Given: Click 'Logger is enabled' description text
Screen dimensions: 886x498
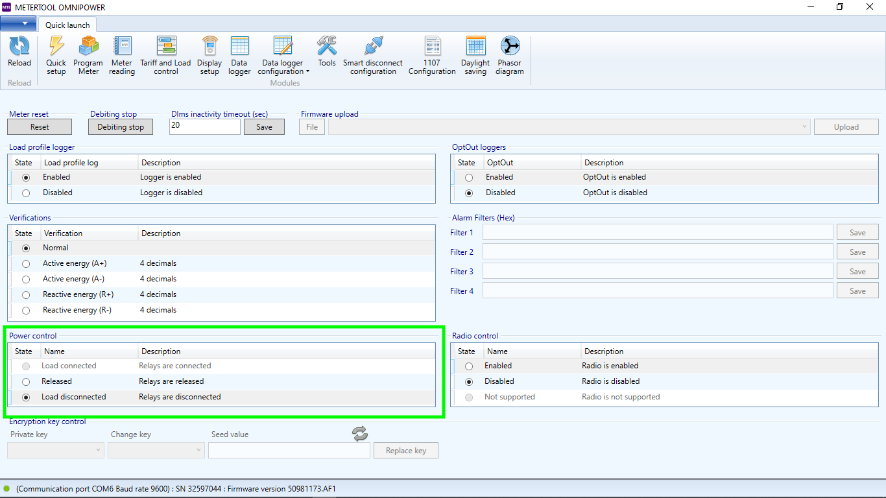Looking at the screenshot, I should (171, 177).
